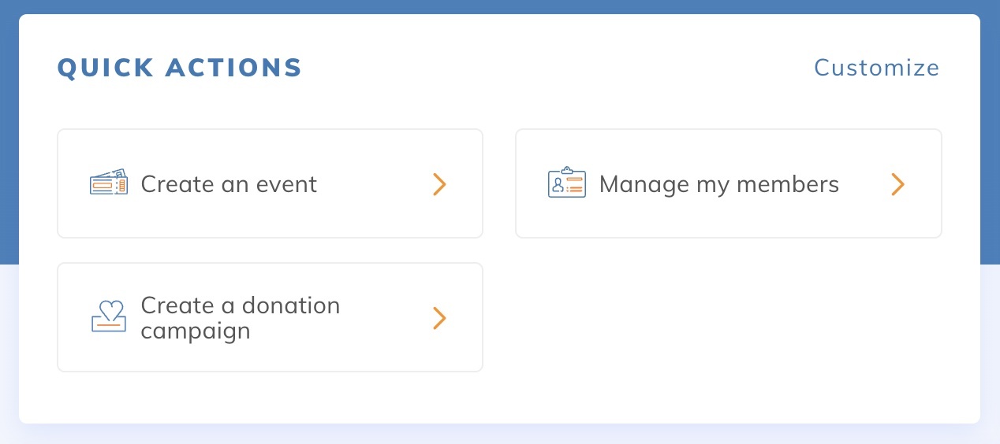Select the "Create a donation campaign" text label
The height and width of the screenshot is (444, 1000).
(240, 317)
